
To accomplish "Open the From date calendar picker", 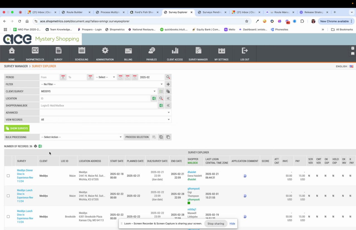I will click(63, 77).
